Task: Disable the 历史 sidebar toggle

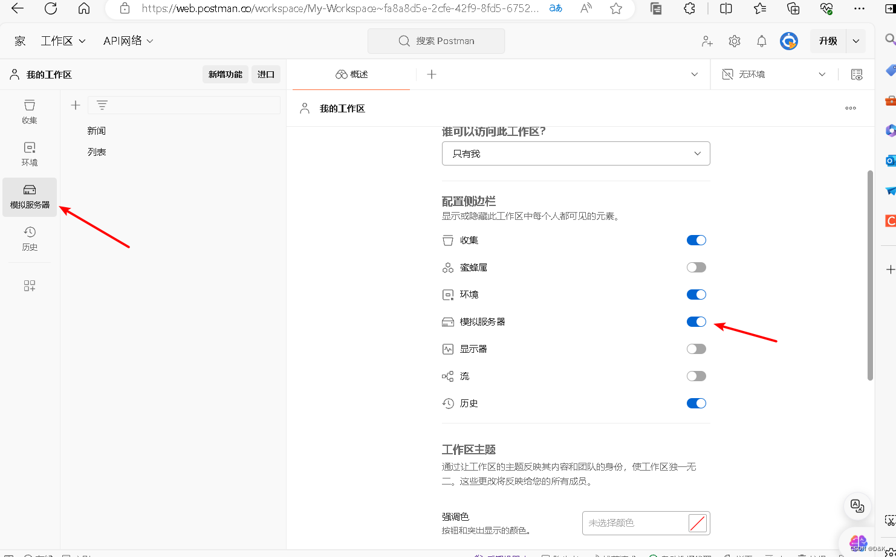Action: point(696,404)
